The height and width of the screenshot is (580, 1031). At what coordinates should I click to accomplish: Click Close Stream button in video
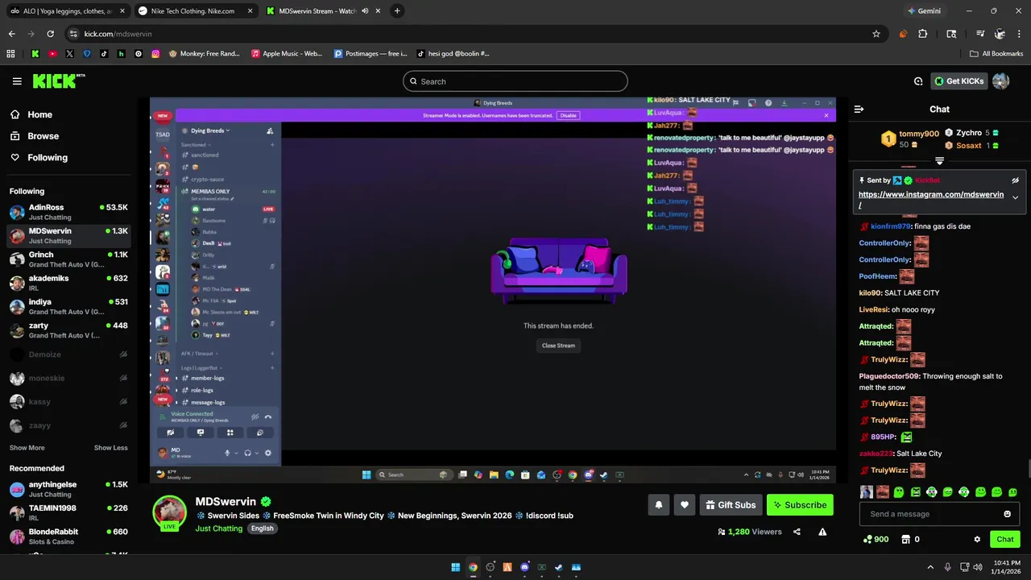[558, 346]
